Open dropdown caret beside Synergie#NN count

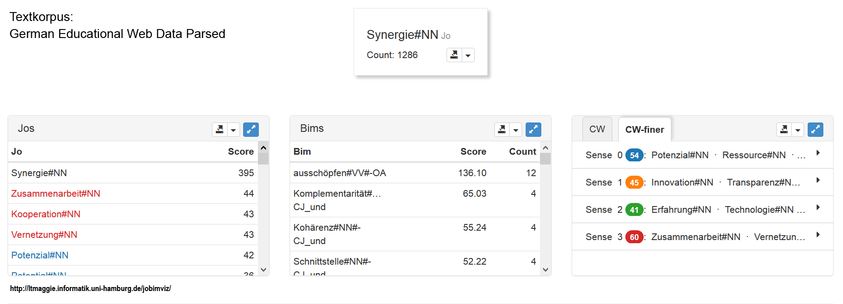click(x=468, y=55)
